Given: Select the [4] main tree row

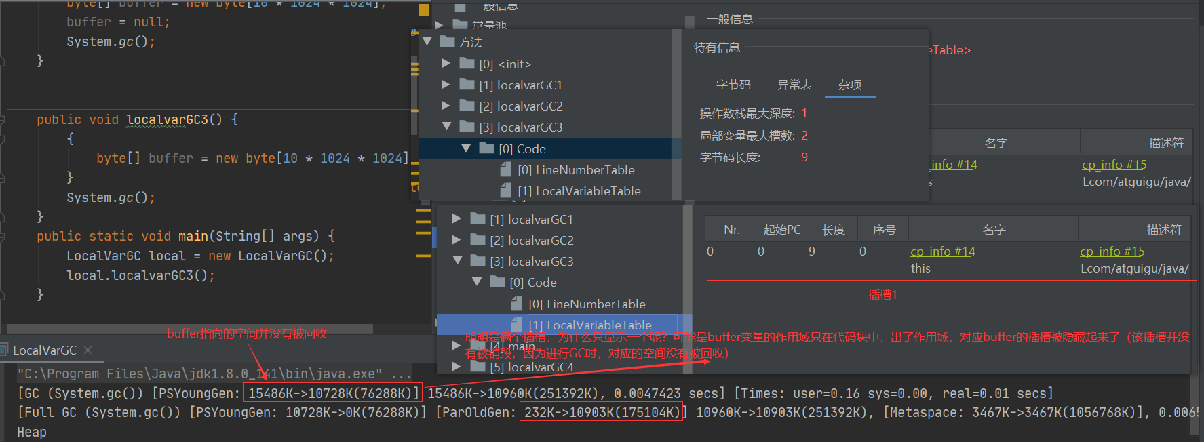Looking at the screenshot, I should [512, 346].
